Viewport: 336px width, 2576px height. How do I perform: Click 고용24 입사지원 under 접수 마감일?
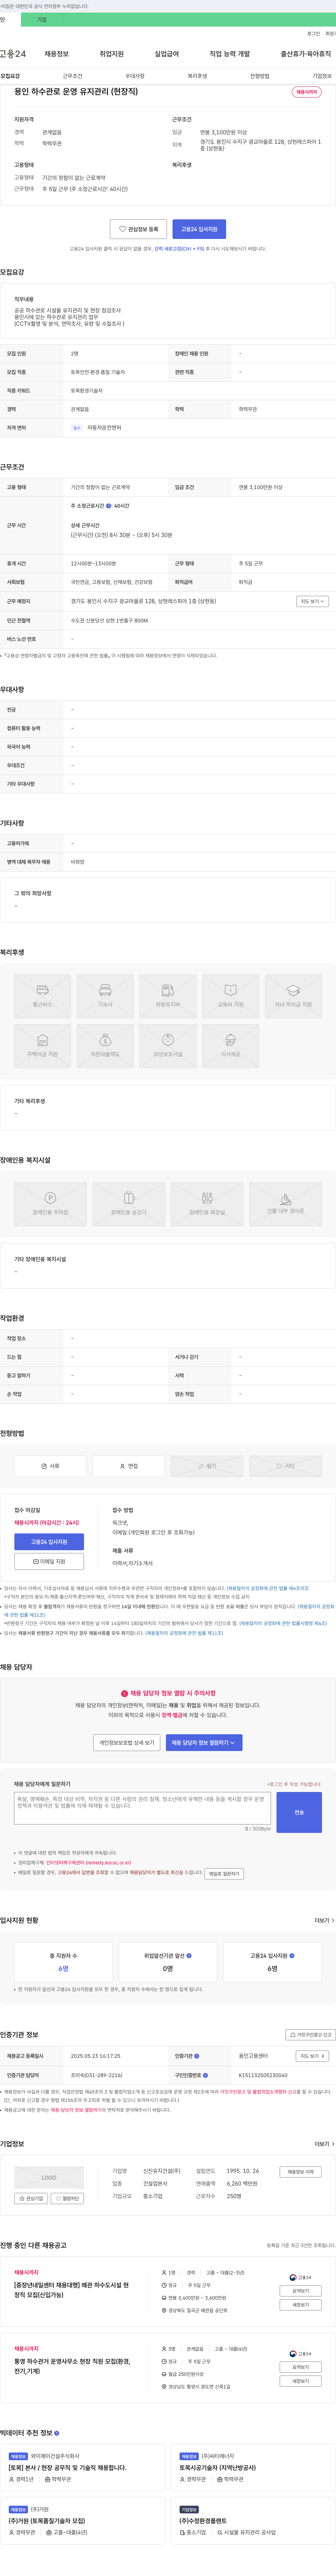pos(49,1542)
